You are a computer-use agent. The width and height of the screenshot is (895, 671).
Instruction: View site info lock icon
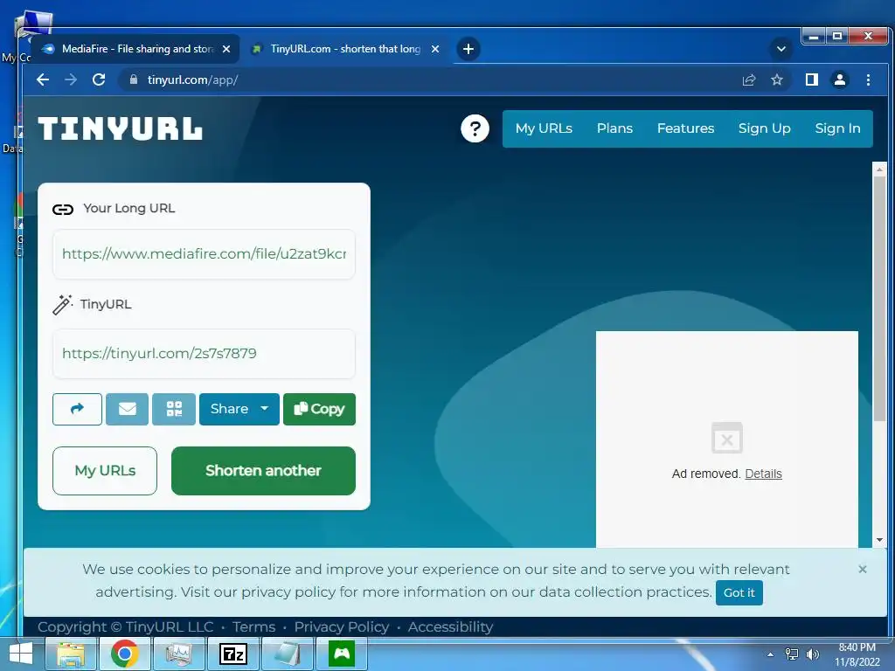pos(133,80)
